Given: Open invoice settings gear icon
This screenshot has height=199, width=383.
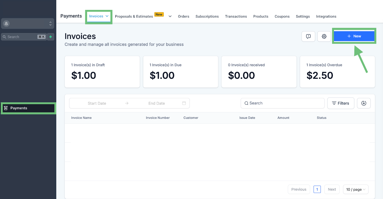Looking at the screenshot, I should 324,36.
